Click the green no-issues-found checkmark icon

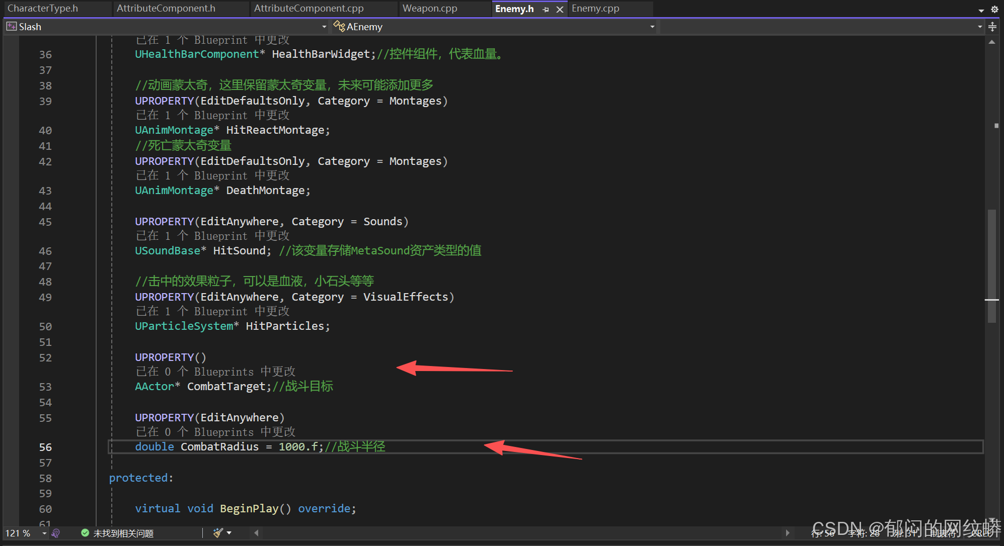pyautogui.click(x=85, y=533)
